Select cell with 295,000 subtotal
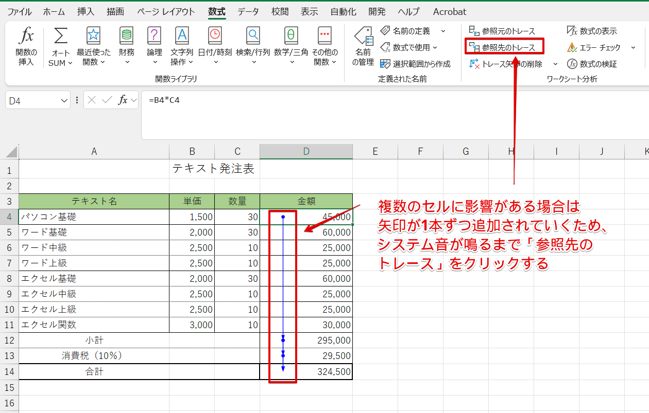 (306, 340)
